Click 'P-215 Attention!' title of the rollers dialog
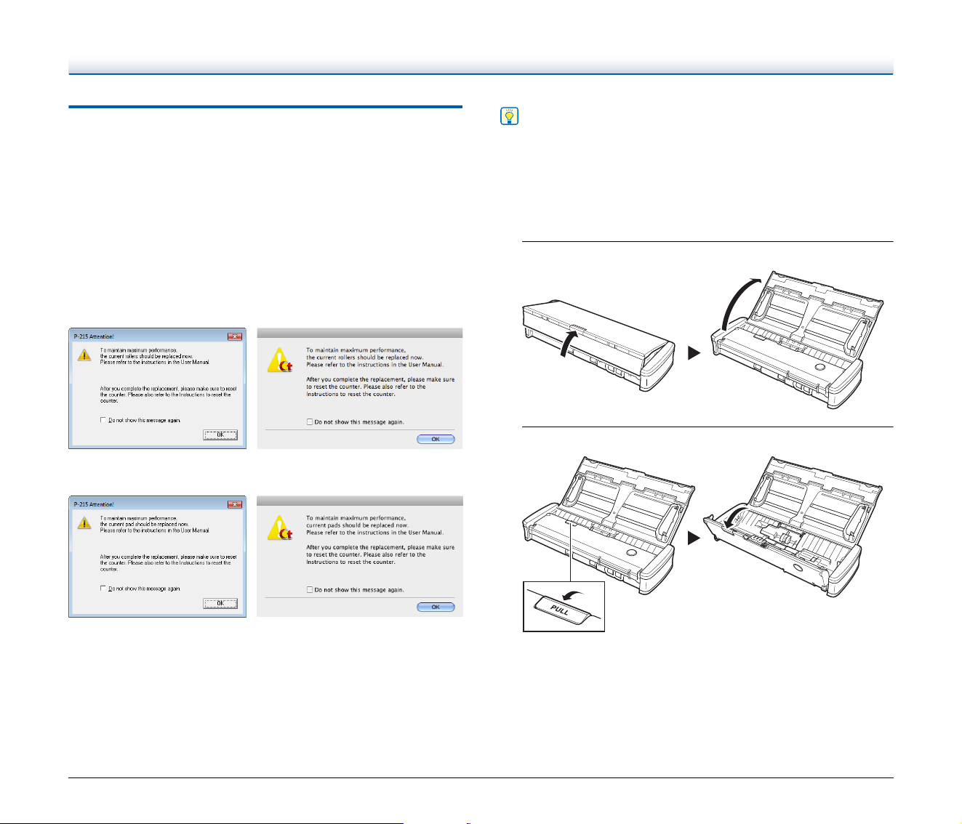The height and width of the screenshot is (824, 962). click(94, 336)
